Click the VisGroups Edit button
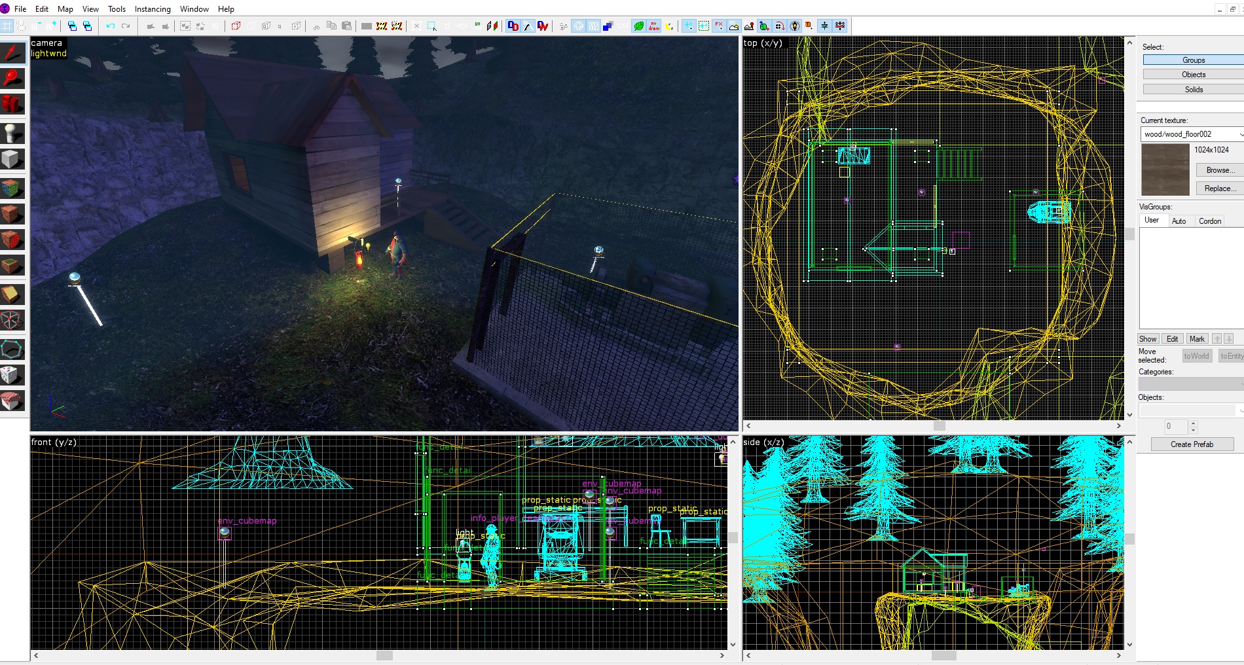Image resolution: width=1244 pixels, height=665 pixels. (1172, 339)
